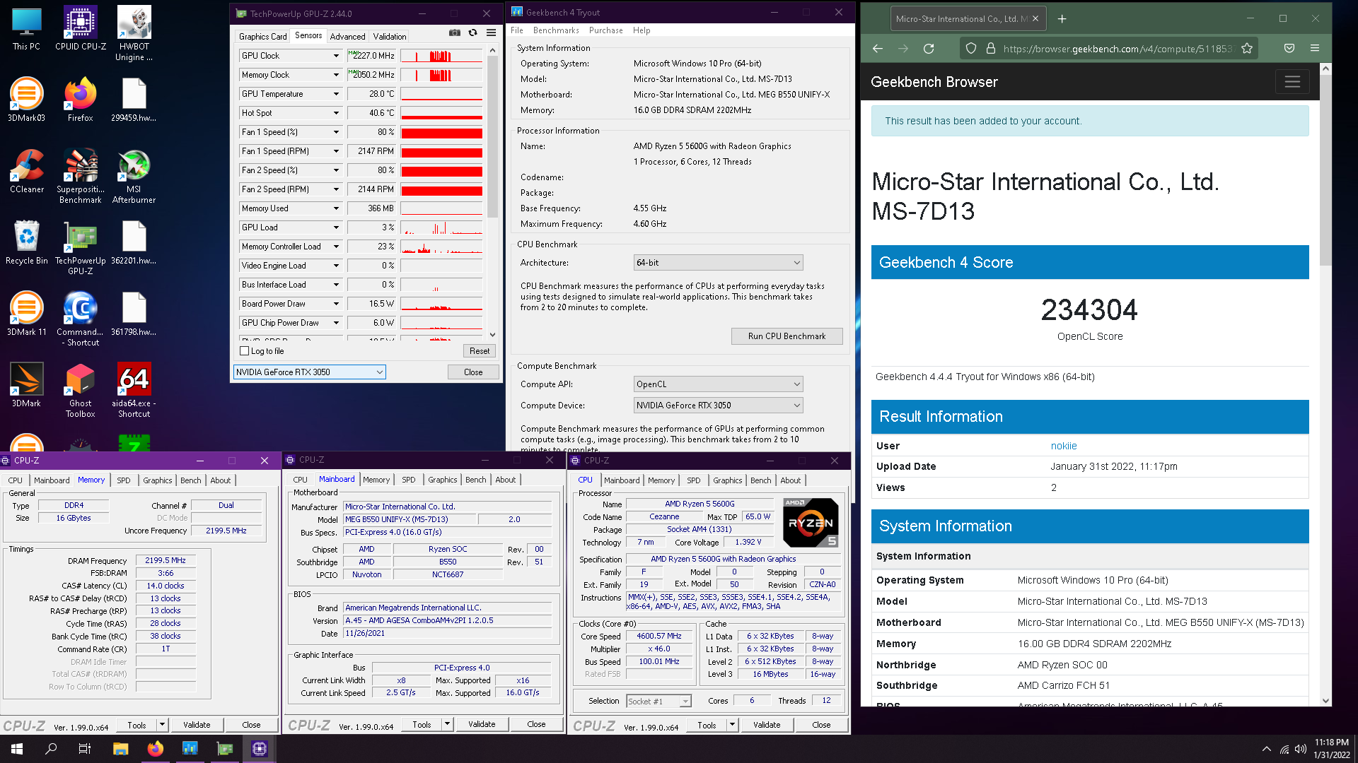Open the Firefox application menu
Image resolution: width=1358 pixels, height=763 pixels.
click(1315, 48)
